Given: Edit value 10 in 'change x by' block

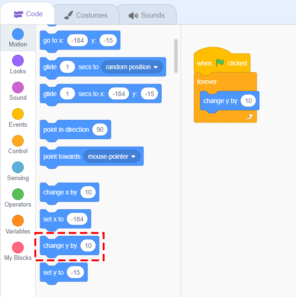Looking at the screenshot, I should tap(88, 192).
